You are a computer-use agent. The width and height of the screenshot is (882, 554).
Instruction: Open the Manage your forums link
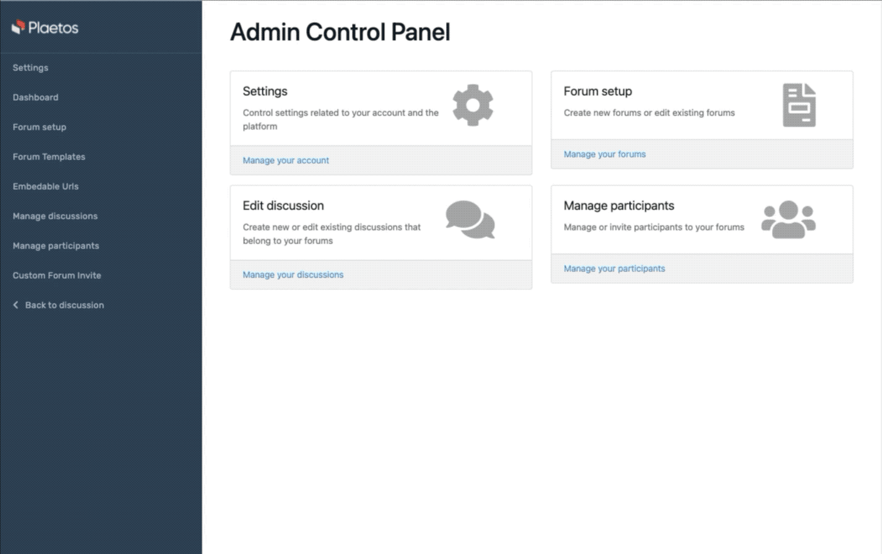coord(604,155)
